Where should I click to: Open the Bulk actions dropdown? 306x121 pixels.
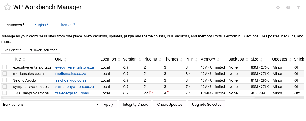(51, 105)
